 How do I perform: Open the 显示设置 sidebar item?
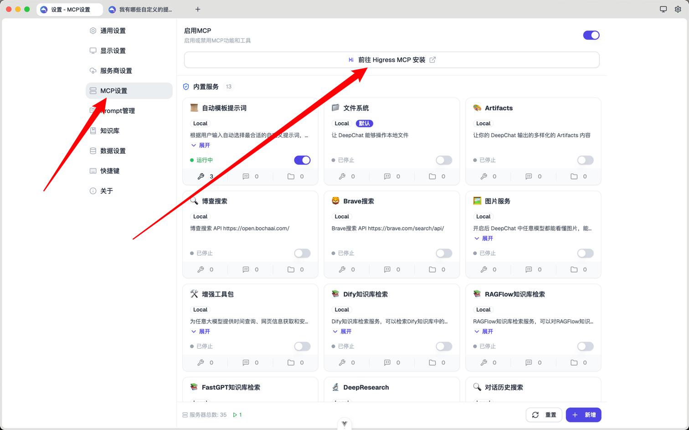(x=129, y=51)
